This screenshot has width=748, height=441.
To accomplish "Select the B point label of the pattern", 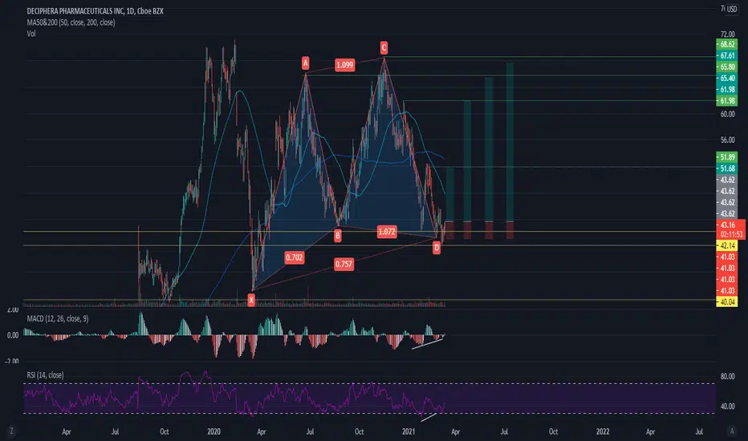I will (338, 236).
